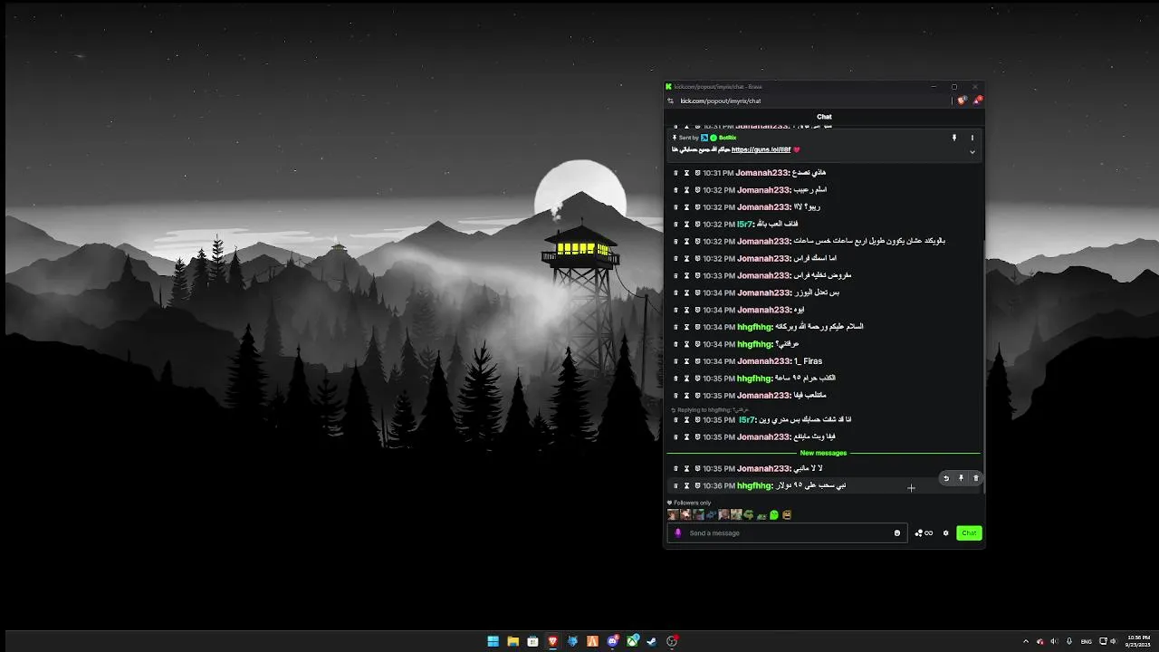Click shield icon on 10:35 PM l5r7 reply
This screenshot has width=1159, height=652.
coord(697,420)
